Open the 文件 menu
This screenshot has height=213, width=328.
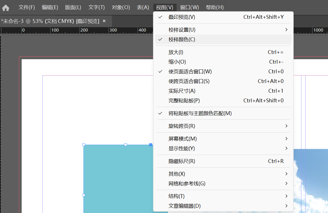[x=27, y=7]
